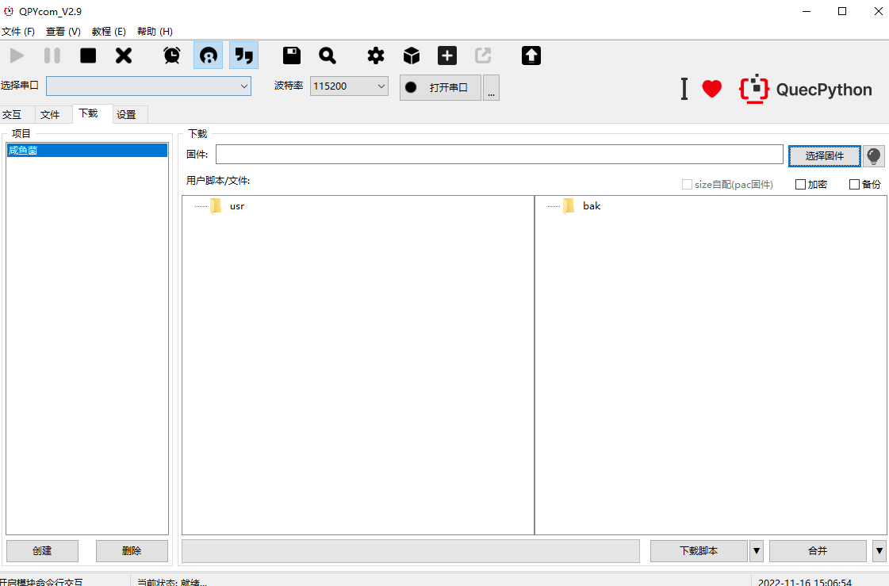The image size is (889, 586).
Task: Click the magnifying glass search icon
Action: tap(328, 56)
